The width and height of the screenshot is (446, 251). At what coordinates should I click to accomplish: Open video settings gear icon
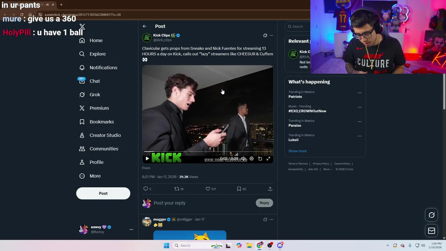coord(252,159)
